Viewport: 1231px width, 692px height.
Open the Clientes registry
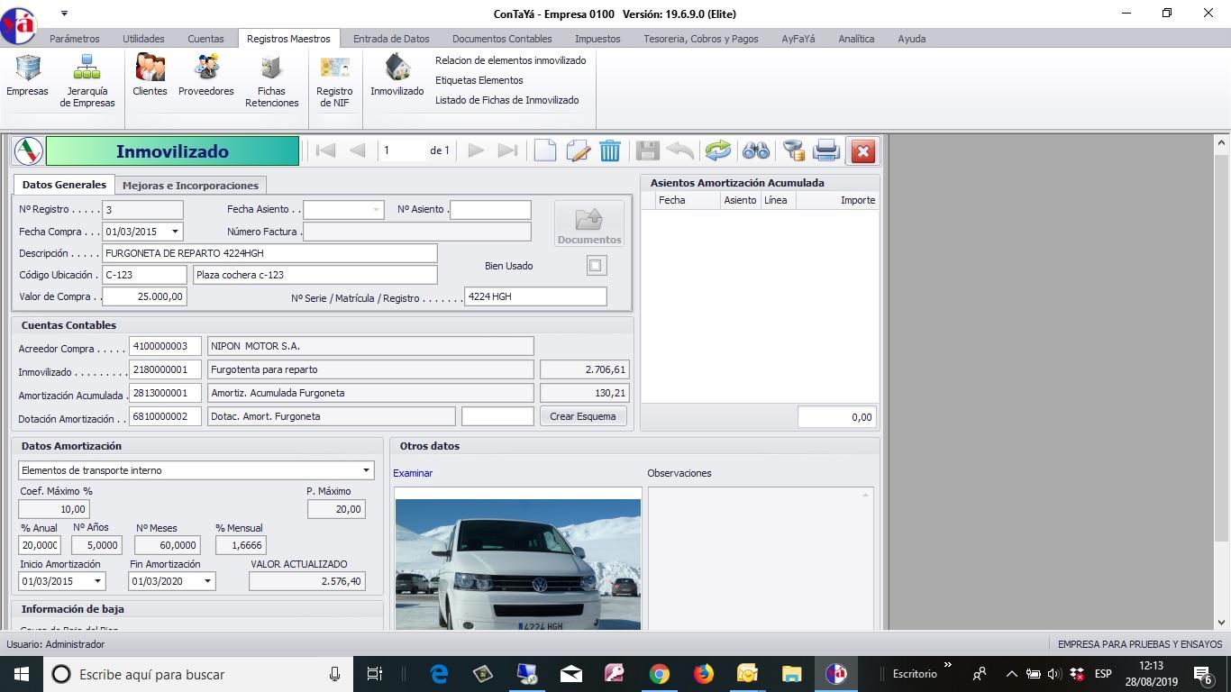click(x=150, y=76)
